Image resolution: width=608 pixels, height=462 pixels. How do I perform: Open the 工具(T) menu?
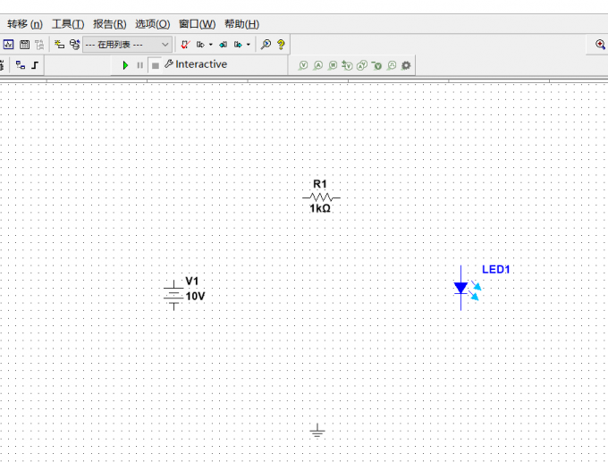(68, 24)
